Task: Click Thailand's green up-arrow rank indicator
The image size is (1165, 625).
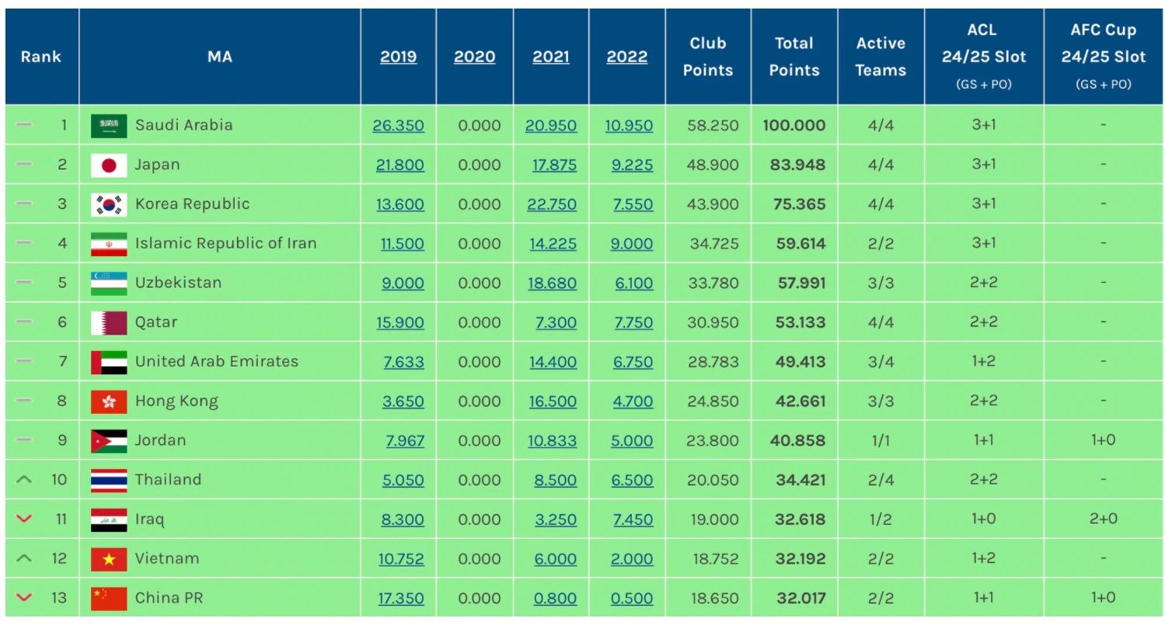Action: tap(24, 480)
